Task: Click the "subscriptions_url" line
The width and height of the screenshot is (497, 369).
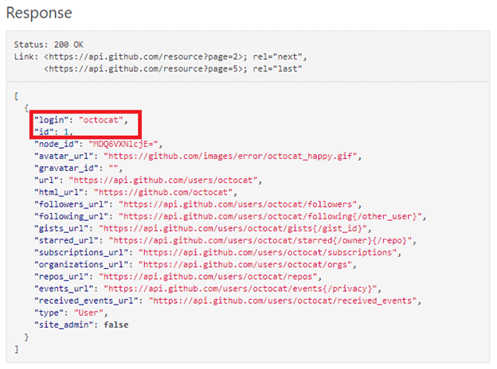Action: point(217,253)
